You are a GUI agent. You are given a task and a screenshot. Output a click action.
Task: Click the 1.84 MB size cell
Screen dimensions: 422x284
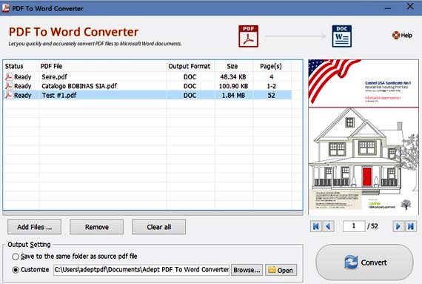233,95
